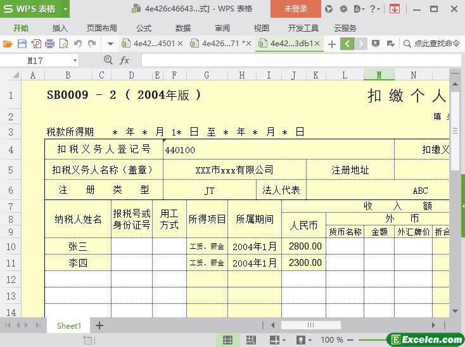Close the 4e42...4501 document tab
The image size is (465, 347).
[x=180, y=44]
